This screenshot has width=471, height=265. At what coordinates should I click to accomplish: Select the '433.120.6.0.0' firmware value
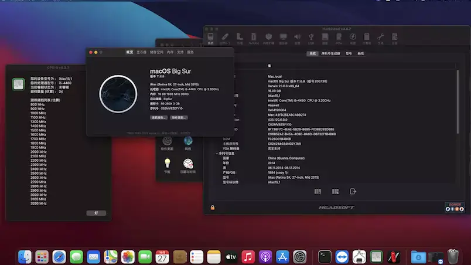tap(278, 120)
